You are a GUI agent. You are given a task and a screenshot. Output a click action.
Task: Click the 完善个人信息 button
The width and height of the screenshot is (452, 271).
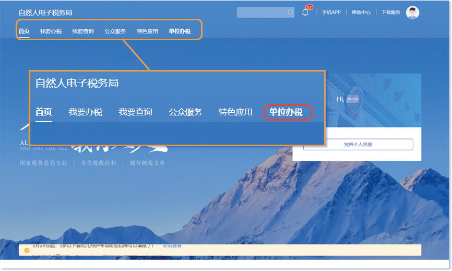coord(358,145)
